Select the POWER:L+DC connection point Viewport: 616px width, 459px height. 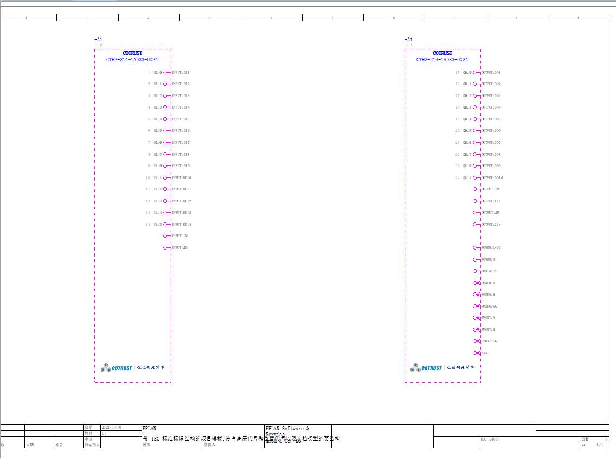click(475, 247)
